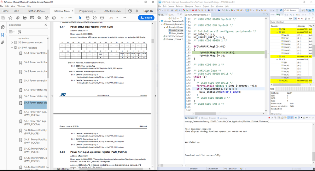Viewport: 315px width, 171px height.
Task: Expand the PUCRA register tree node
Action: 277,81
